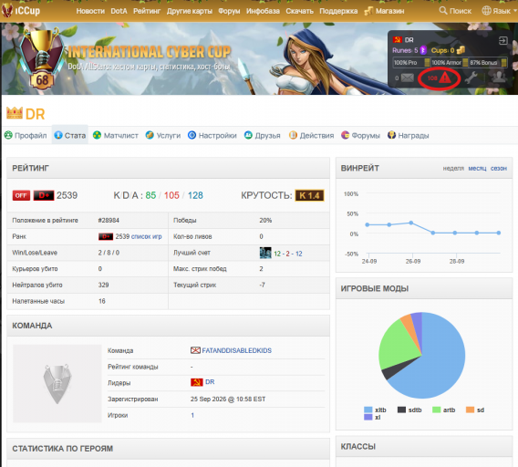This screenshot has width=518, height=467.
Task: Open the список игр link
Action: (x=147, y=236)
